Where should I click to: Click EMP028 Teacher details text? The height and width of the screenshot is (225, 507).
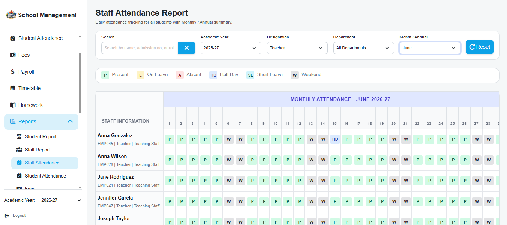click(x=129, y=164)
